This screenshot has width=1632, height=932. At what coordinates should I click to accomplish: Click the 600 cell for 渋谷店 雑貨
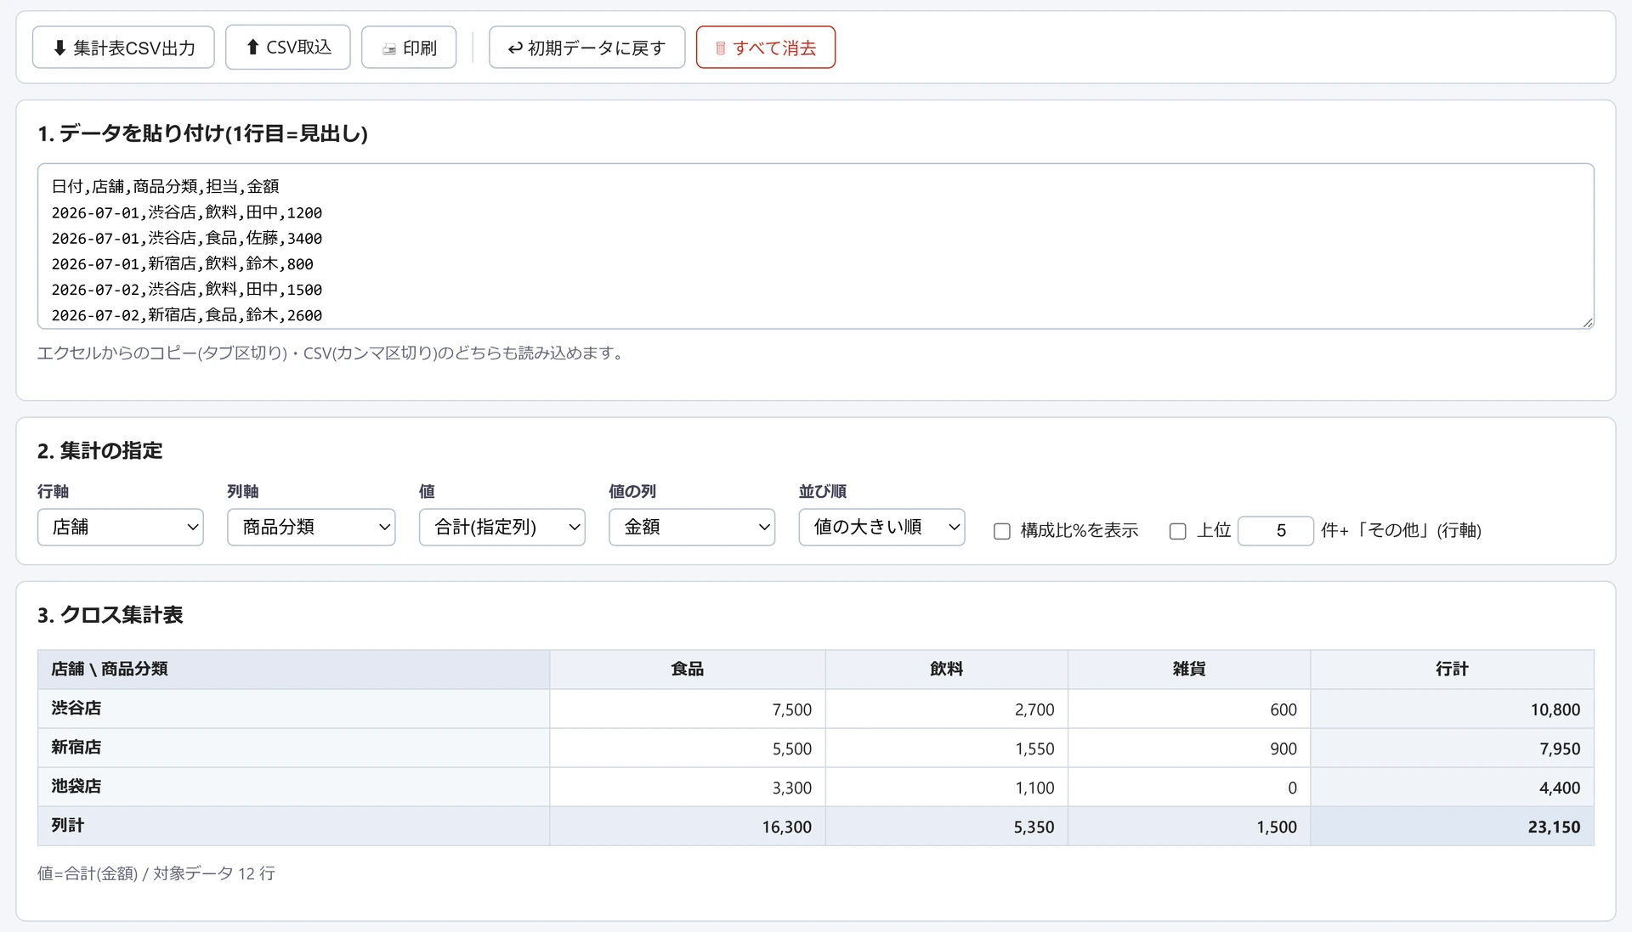pos(1189,709)
